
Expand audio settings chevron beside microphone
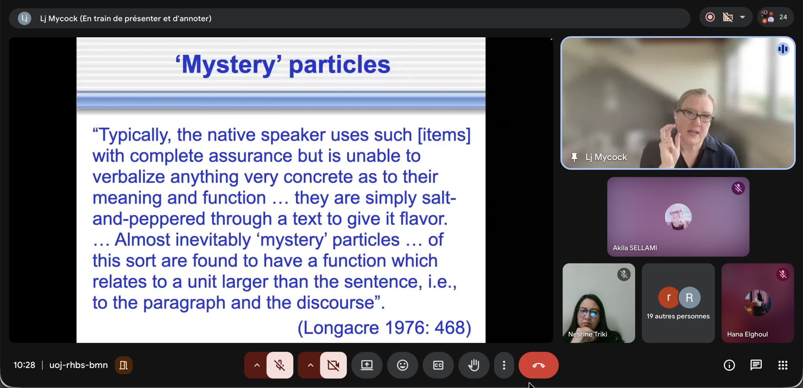point(257,365)
